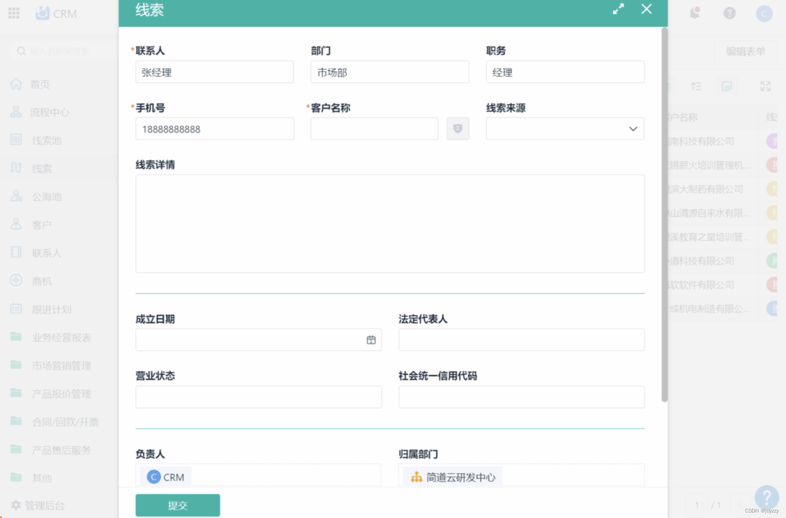The width and height of the screenshot is (786, 518).
Task: Click the view switch icon in background toolbar
Action: 727,86
